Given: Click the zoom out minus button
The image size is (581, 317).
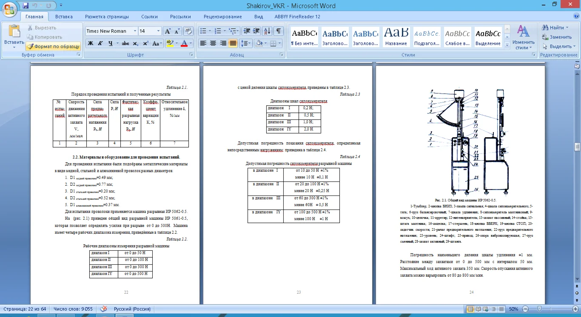Looking at the screenshot, I should 524,309.
